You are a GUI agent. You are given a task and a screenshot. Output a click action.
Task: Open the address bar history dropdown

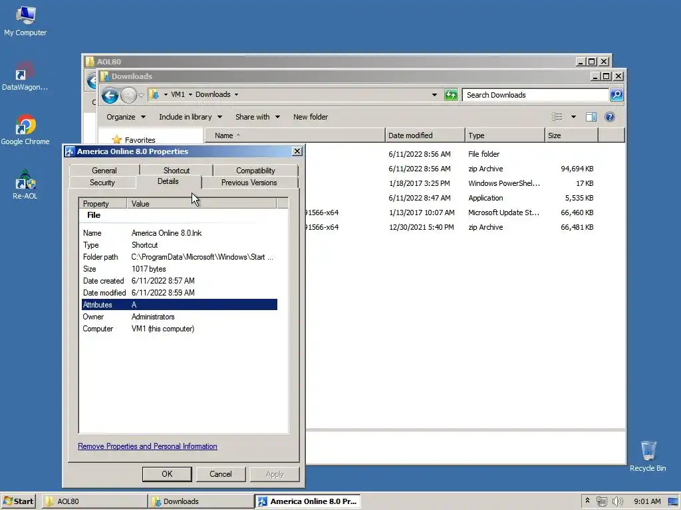pyautogui.click(x=434, y=94)
